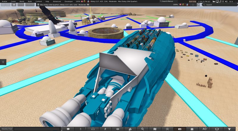Screen dimensions: 238x131
Task: Click the sandy round arena structure
Action: tap(106, 33)
